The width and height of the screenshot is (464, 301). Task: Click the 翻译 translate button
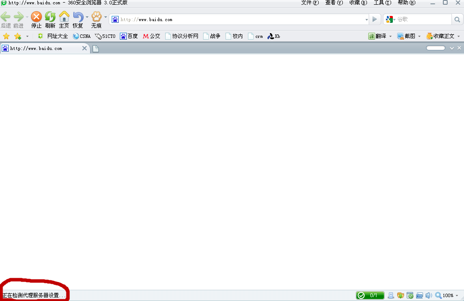(377, 36)
